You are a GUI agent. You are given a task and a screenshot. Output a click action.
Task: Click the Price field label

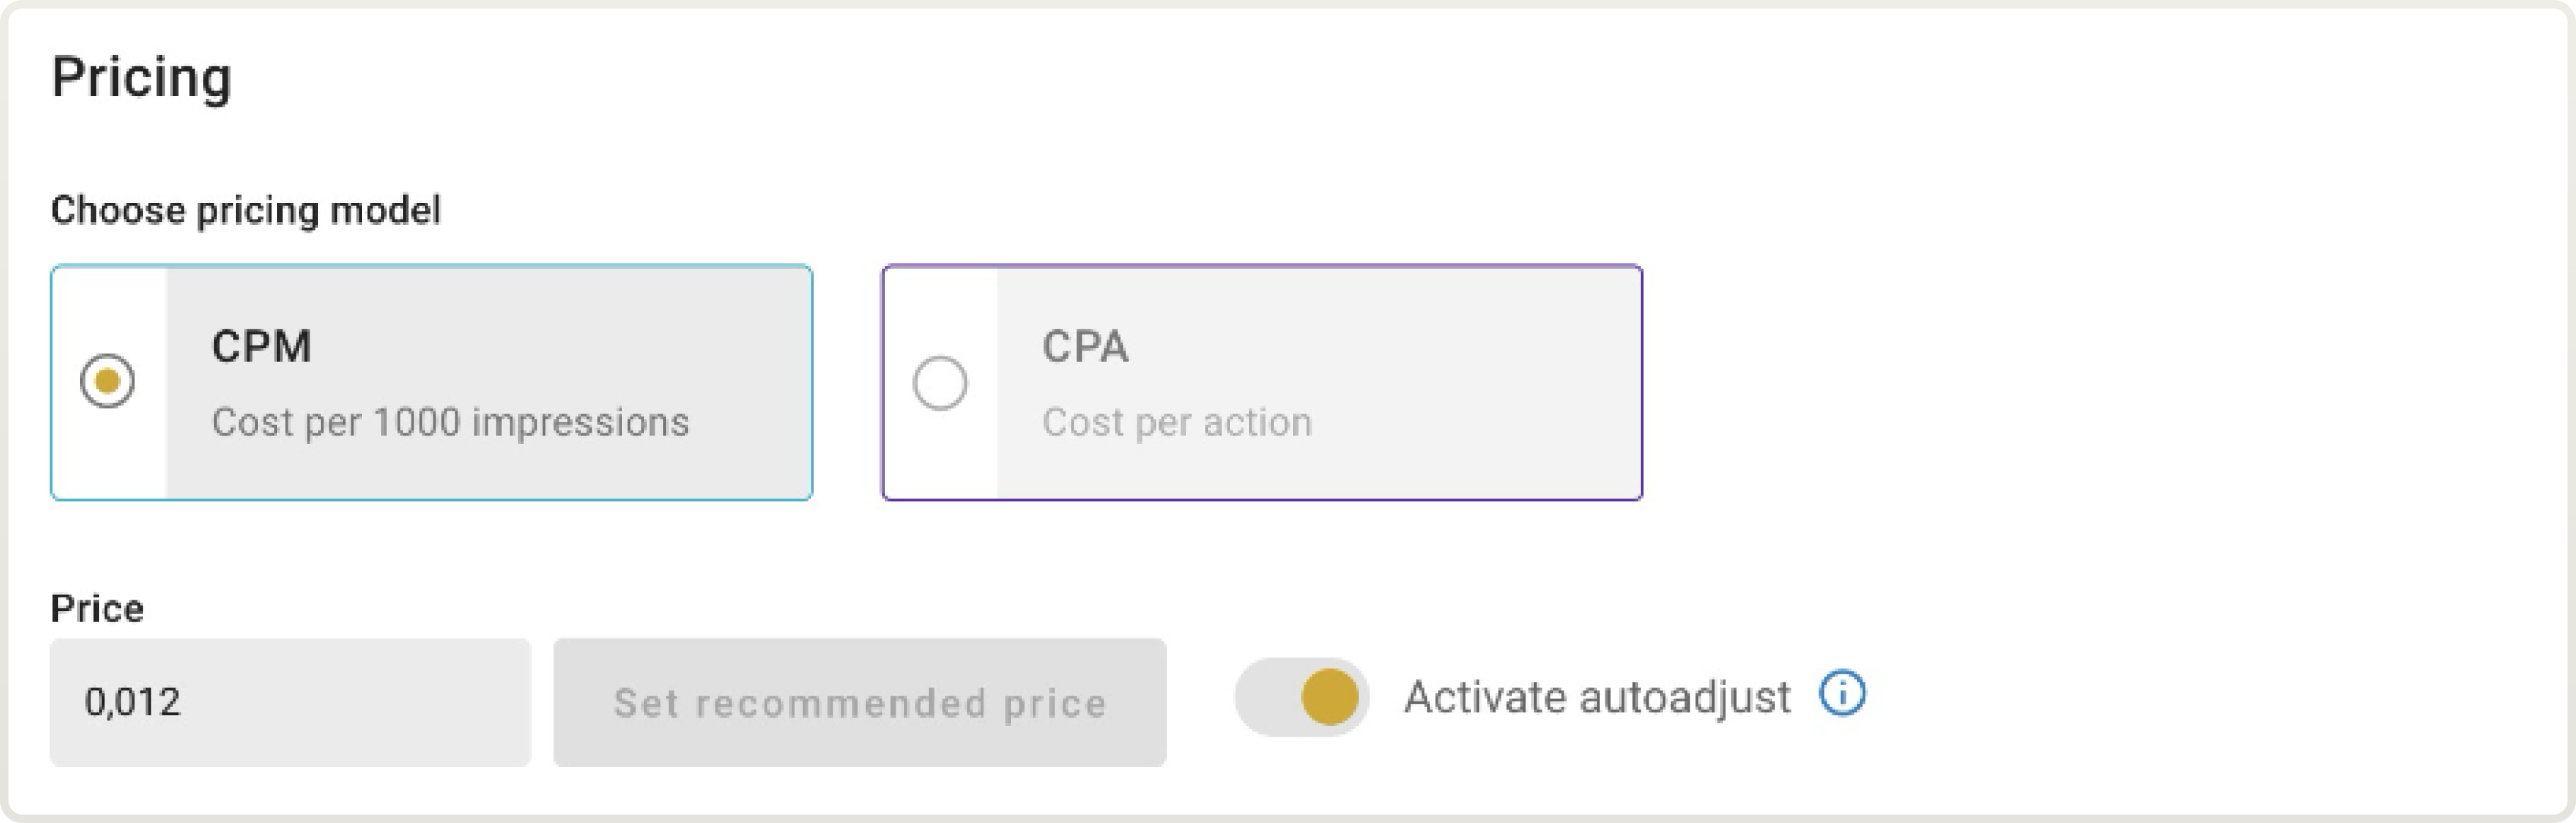(x=97, y=607)
